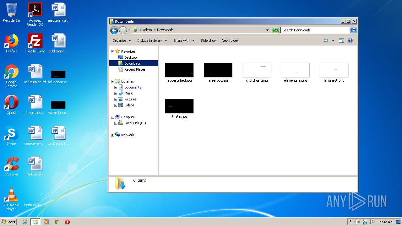Screen dimensions: 402x226
Task: Open the FileZilla Client desktop shortcut
Action: 35,43
